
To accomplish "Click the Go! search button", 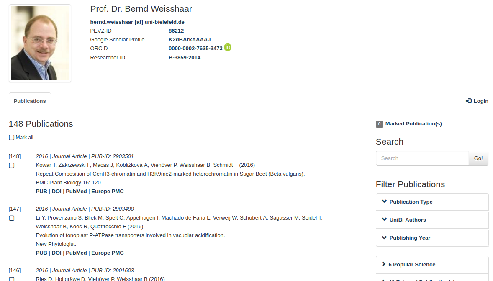I will tap(478, 158).
